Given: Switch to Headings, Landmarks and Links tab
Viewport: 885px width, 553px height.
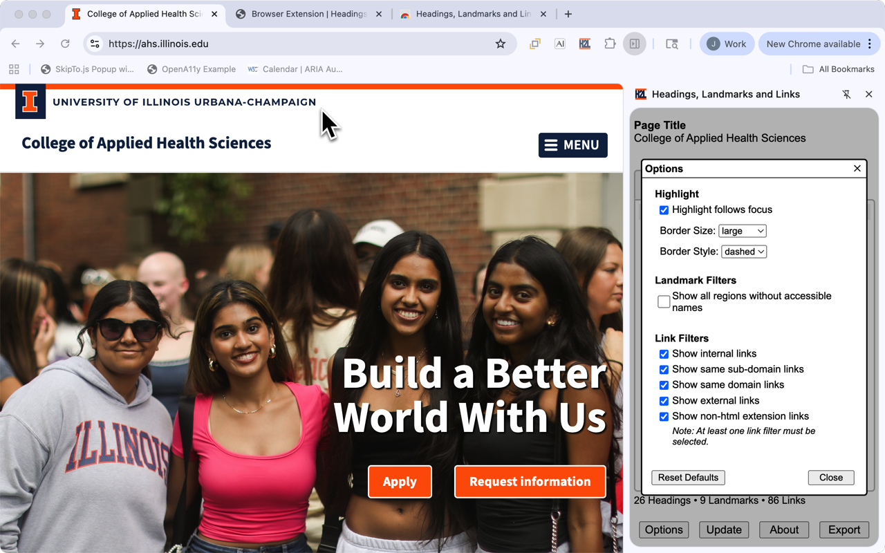Looking at the screenshot, I should point(473,14).
